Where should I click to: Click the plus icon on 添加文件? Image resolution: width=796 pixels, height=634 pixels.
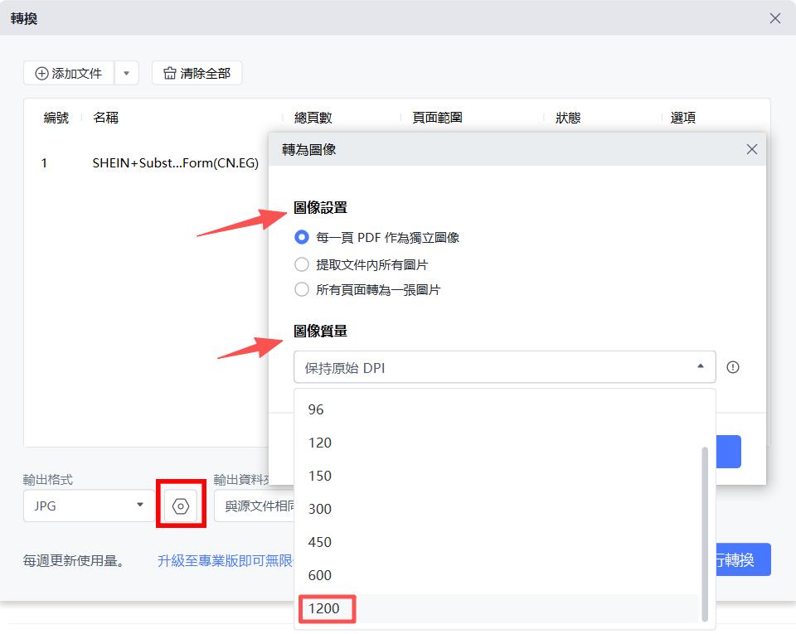click(41, 73)
